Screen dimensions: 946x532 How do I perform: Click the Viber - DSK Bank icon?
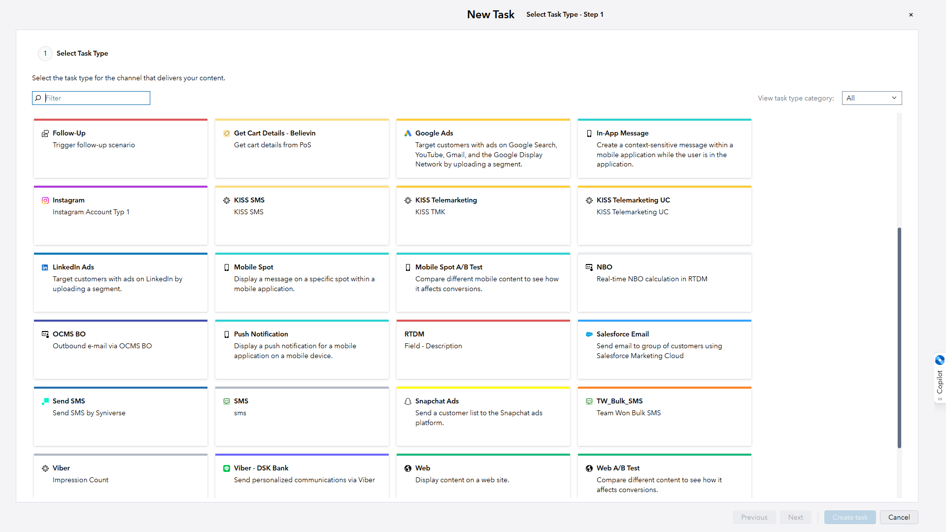pyautogui.click(x=226, y=468)
